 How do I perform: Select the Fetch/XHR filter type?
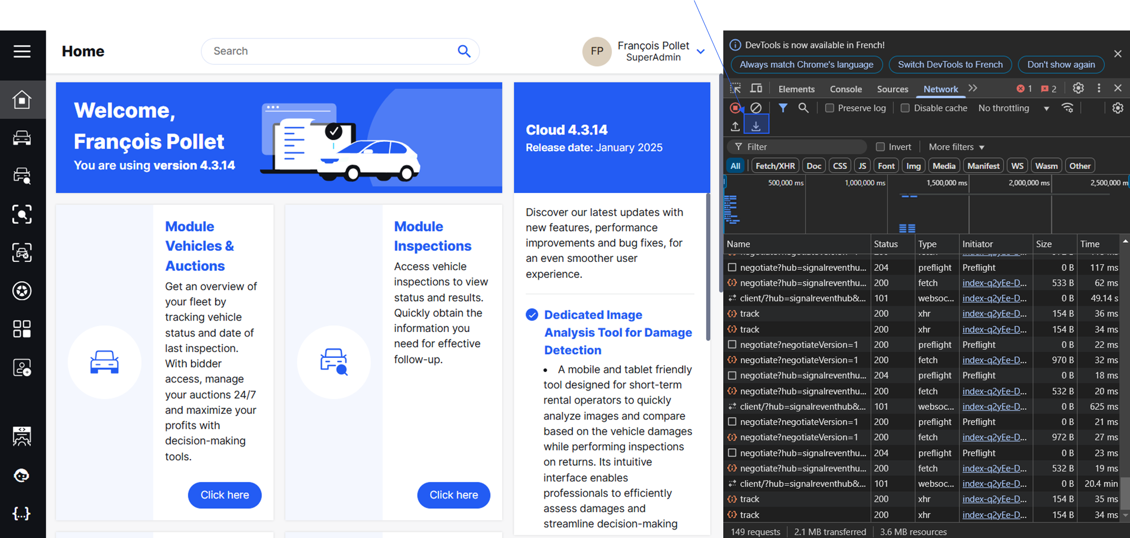[x=775, y=166]
